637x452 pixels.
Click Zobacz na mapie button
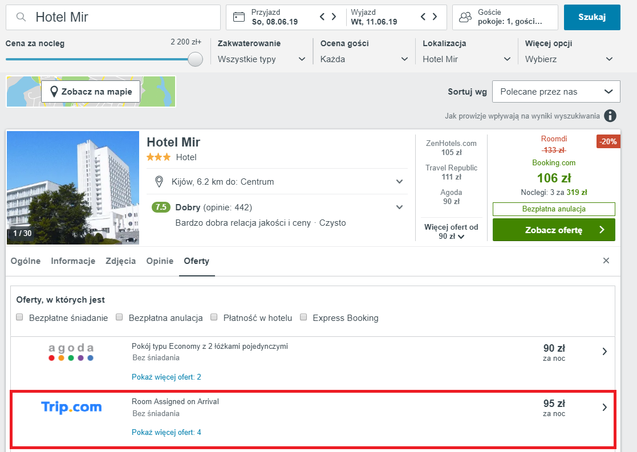point(91,91)
